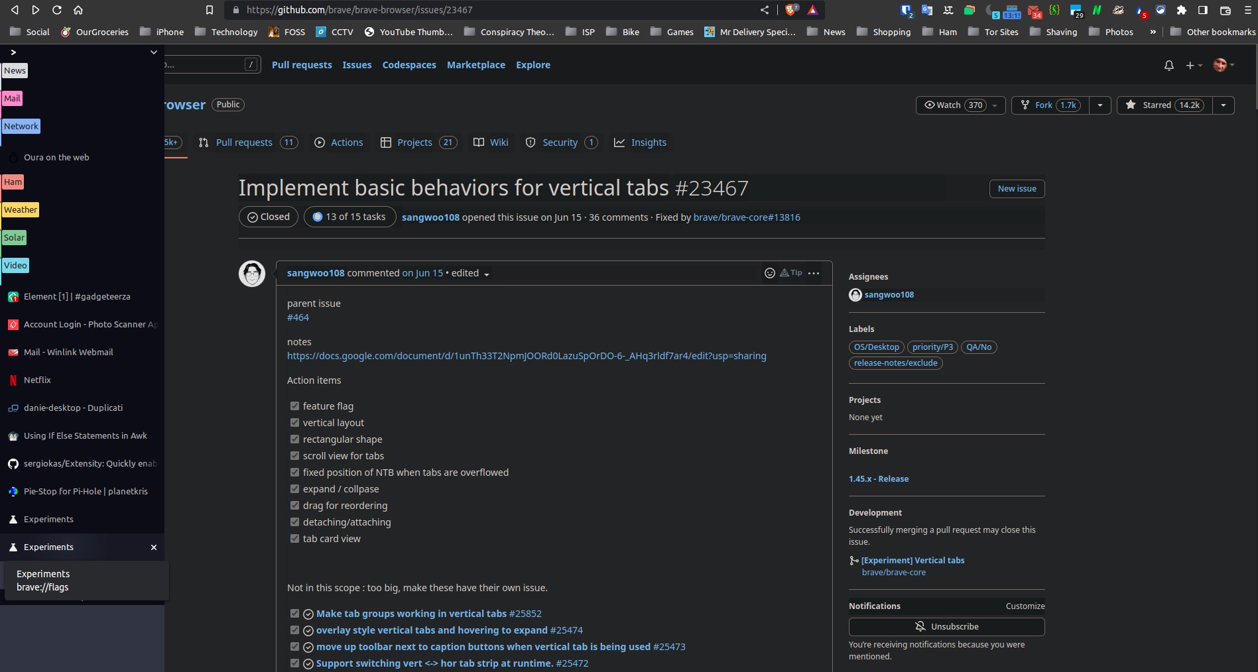Image resolution: width=1258 pixels, height=672 pixels.
Task: Close the Experiments vertical tab
Action: [x=154, y=547]
